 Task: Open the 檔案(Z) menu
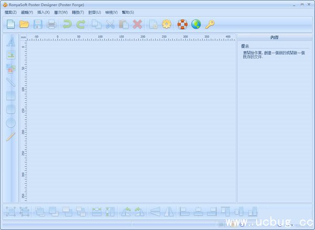(x=10, y=12)
